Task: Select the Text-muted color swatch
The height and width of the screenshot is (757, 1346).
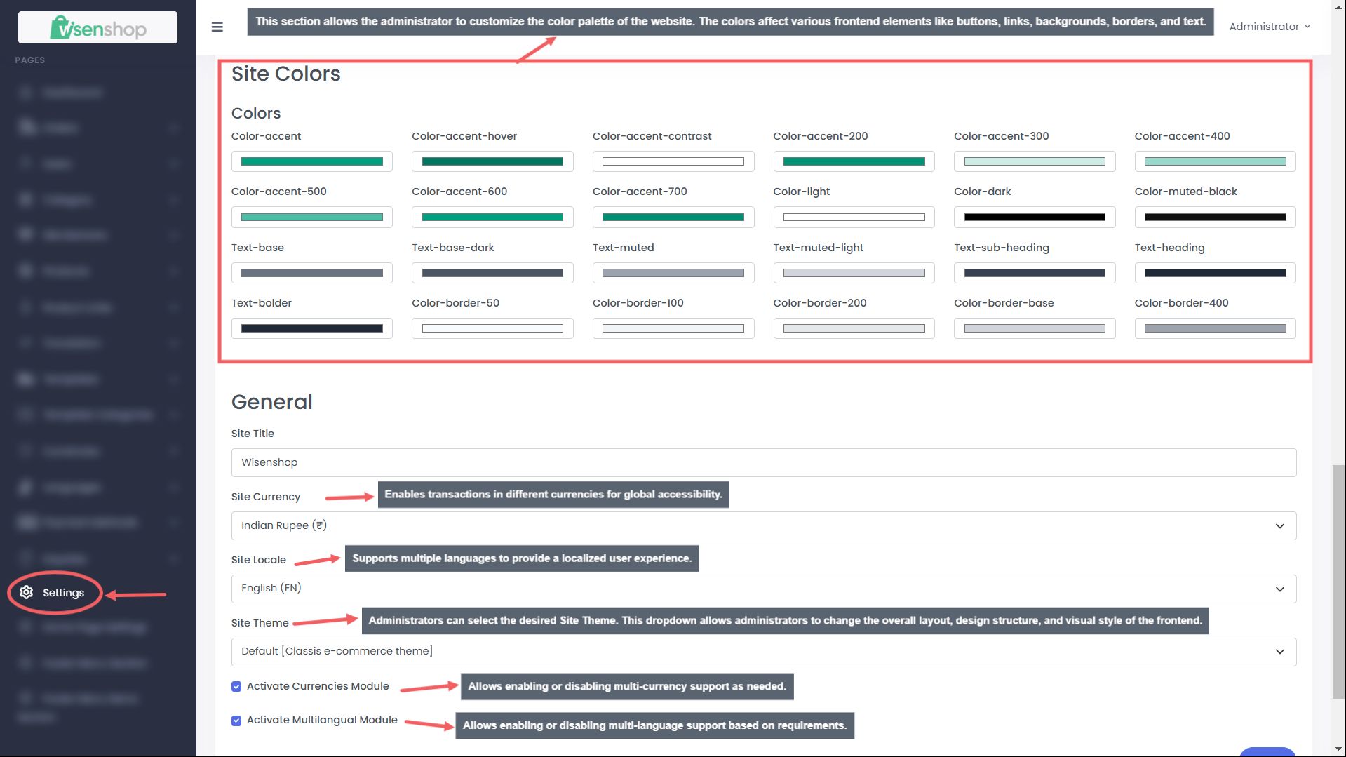Action: 673,273
